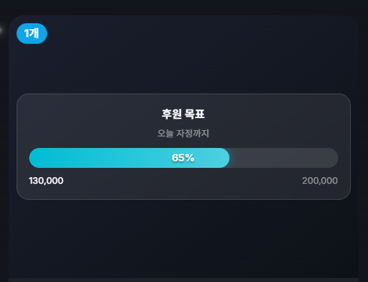Select the 130,000 current amount
The image size is (368, 282).
tap(46, 180)
